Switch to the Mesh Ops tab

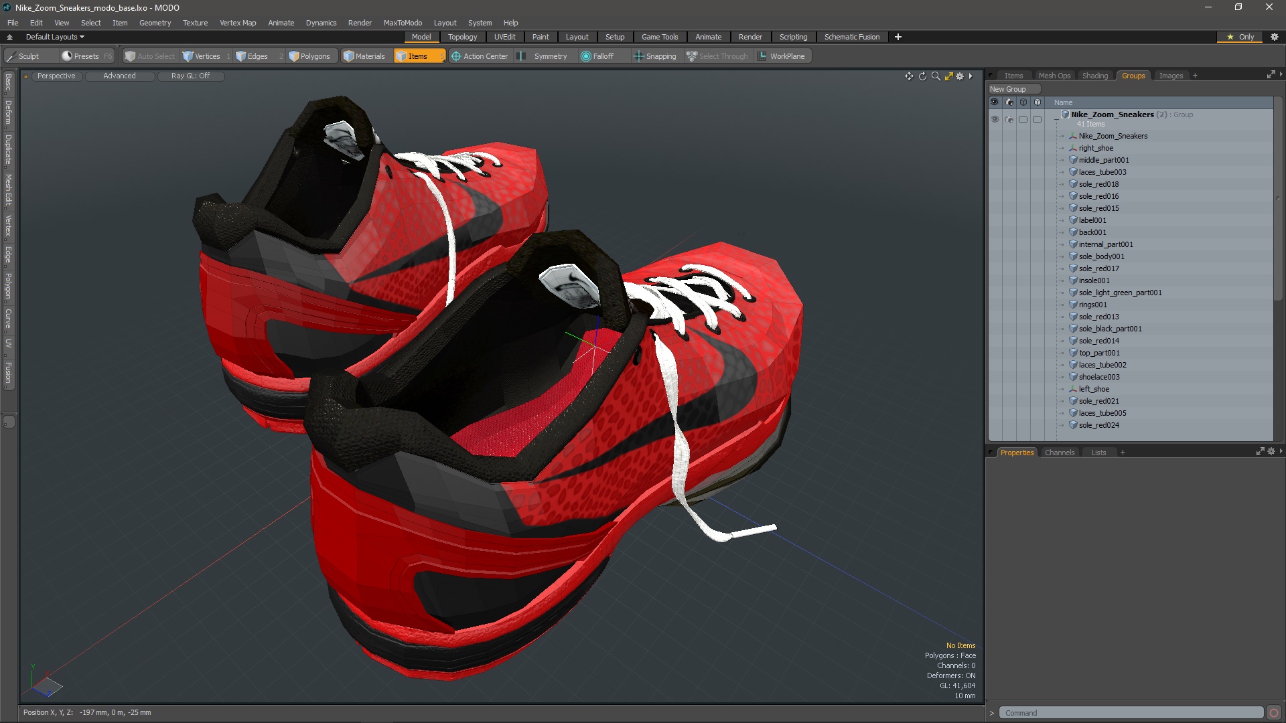coord(1054,76)
